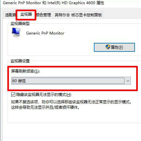Expand the refresh rate dropdown arrow
This screenshot has width=141, height=141.
point(128,81)
